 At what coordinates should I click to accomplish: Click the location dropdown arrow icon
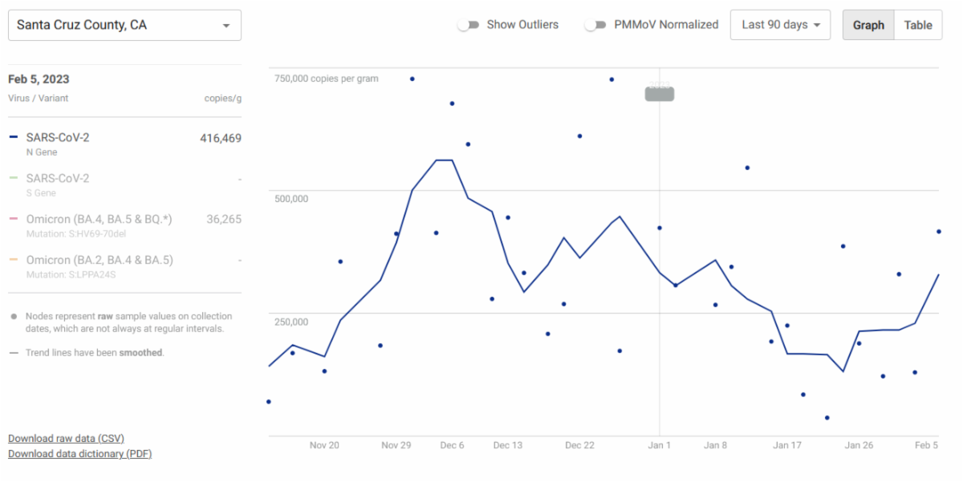click(226, 26)
